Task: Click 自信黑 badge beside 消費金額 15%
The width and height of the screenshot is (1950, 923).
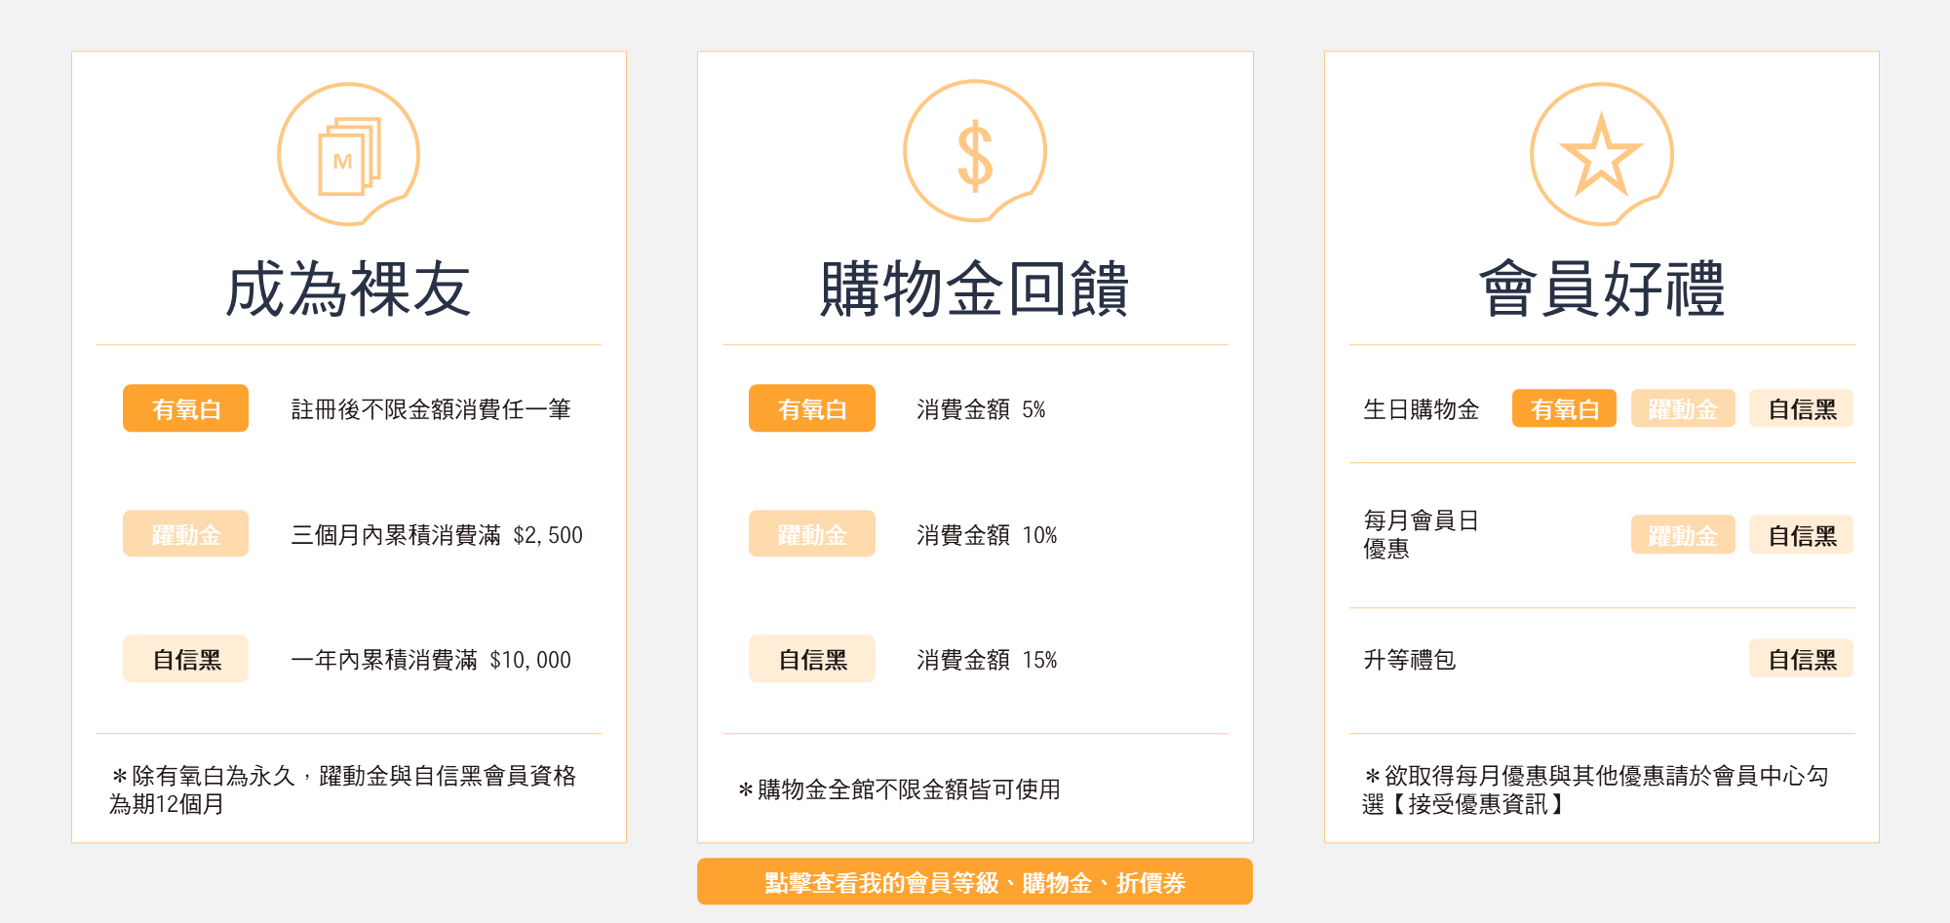Action: point(811,660)
